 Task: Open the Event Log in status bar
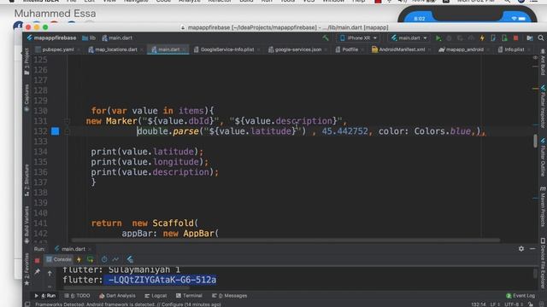point(521,296)
